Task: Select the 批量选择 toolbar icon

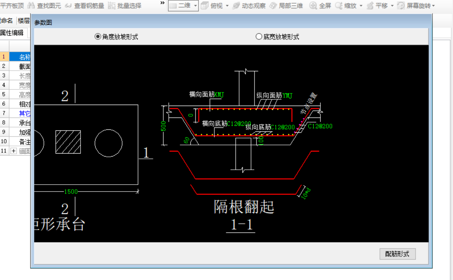Action: pyautogui.click(x=112, y=6)
